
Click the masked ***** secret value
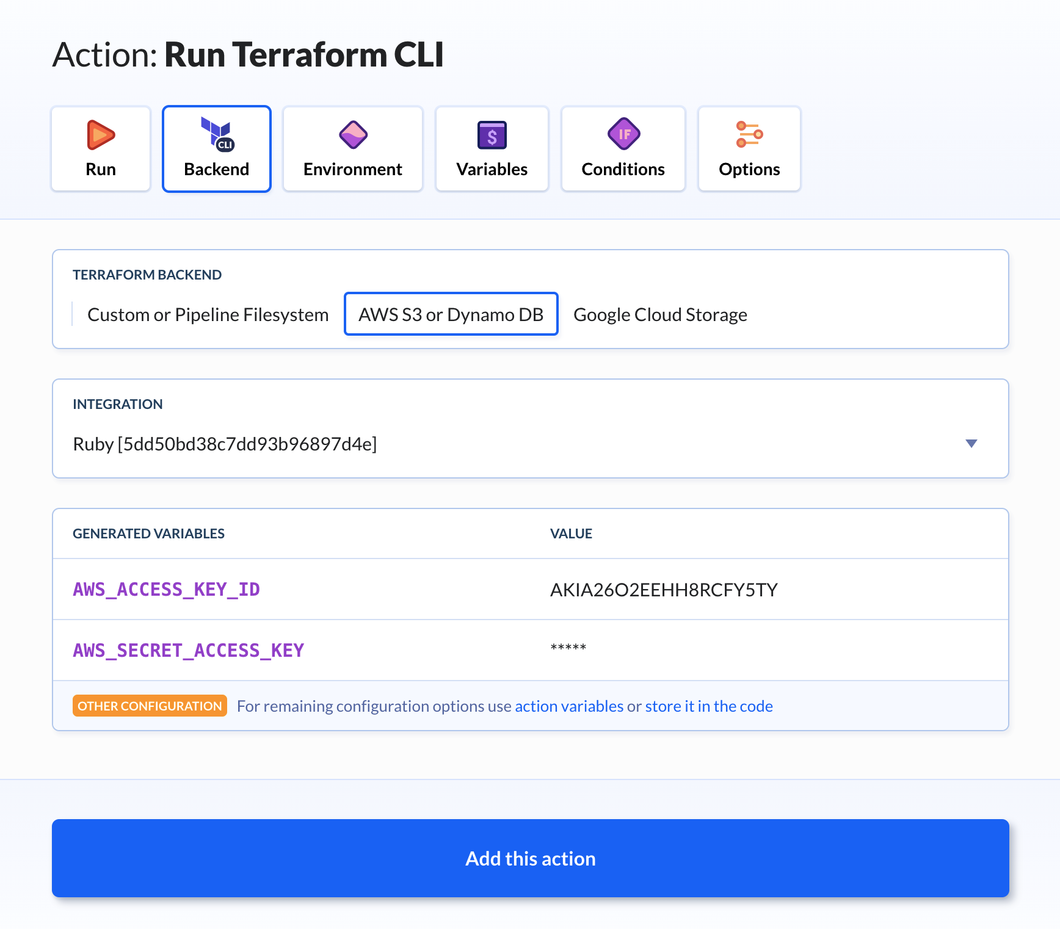coord(568,648)
